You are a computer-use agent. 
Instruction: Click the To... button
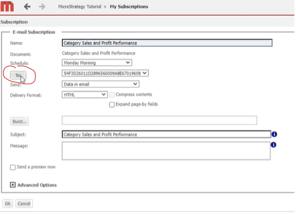click(x=18, y=75)
